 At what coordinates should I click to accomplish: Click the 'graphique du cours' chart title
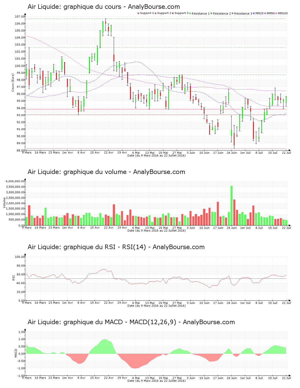coord(104,7)
